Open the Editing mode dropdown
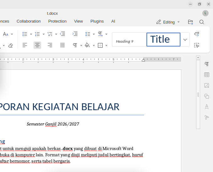This screenshot has height=172, width=213. pos(168,22)
